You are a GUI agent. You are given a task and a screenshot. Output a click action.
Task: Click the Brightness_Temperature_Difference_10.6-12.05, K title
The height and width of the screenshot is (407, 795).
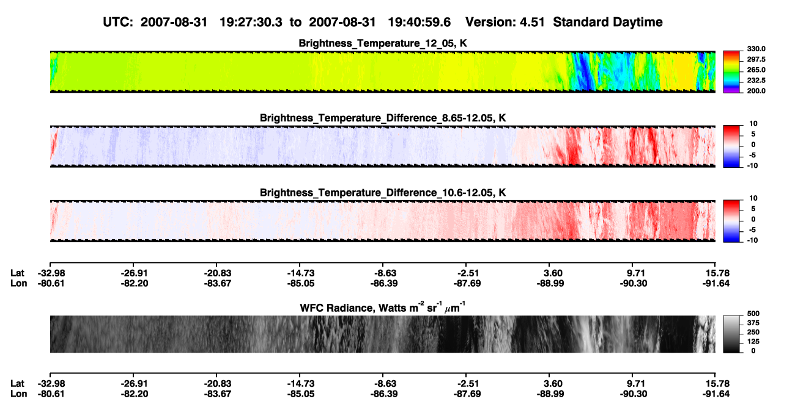tap(383, 193)
